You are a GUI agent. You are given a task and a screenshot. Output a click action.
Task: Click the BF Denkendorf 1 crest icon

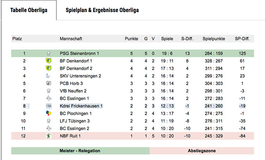49,61
